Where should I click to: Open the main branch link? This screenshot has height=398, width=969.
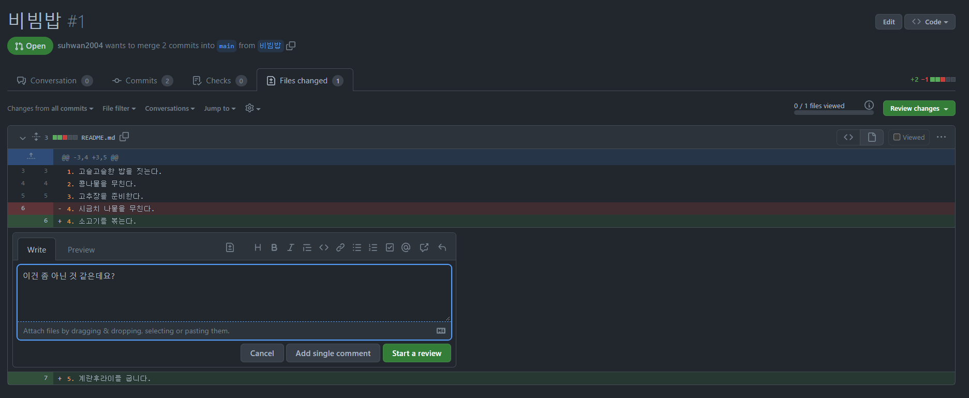[227, 46]
